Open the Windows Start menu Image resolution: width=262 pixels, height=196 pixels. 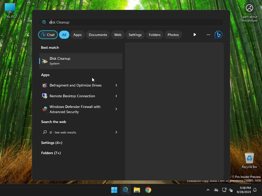tap(114, 190)
